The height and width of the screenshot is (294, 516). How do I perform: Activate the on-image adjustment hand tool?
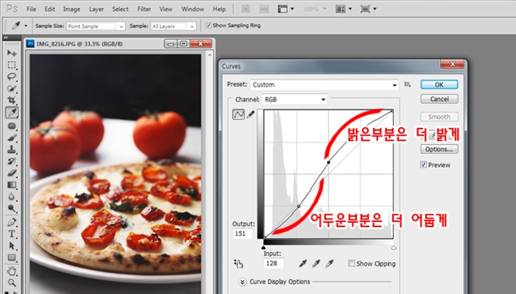[238, 264]
